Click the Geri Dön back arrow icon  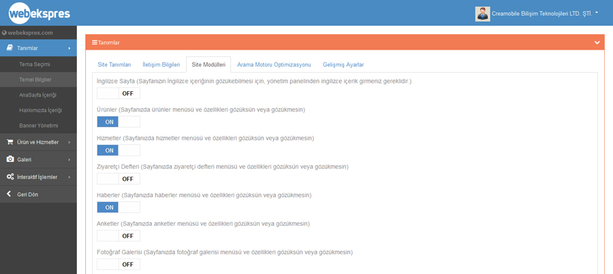click(10, 194)
